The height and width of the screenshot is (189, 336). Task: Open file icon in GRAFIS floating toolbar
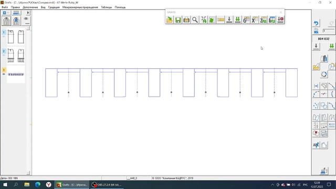[170, 20]
